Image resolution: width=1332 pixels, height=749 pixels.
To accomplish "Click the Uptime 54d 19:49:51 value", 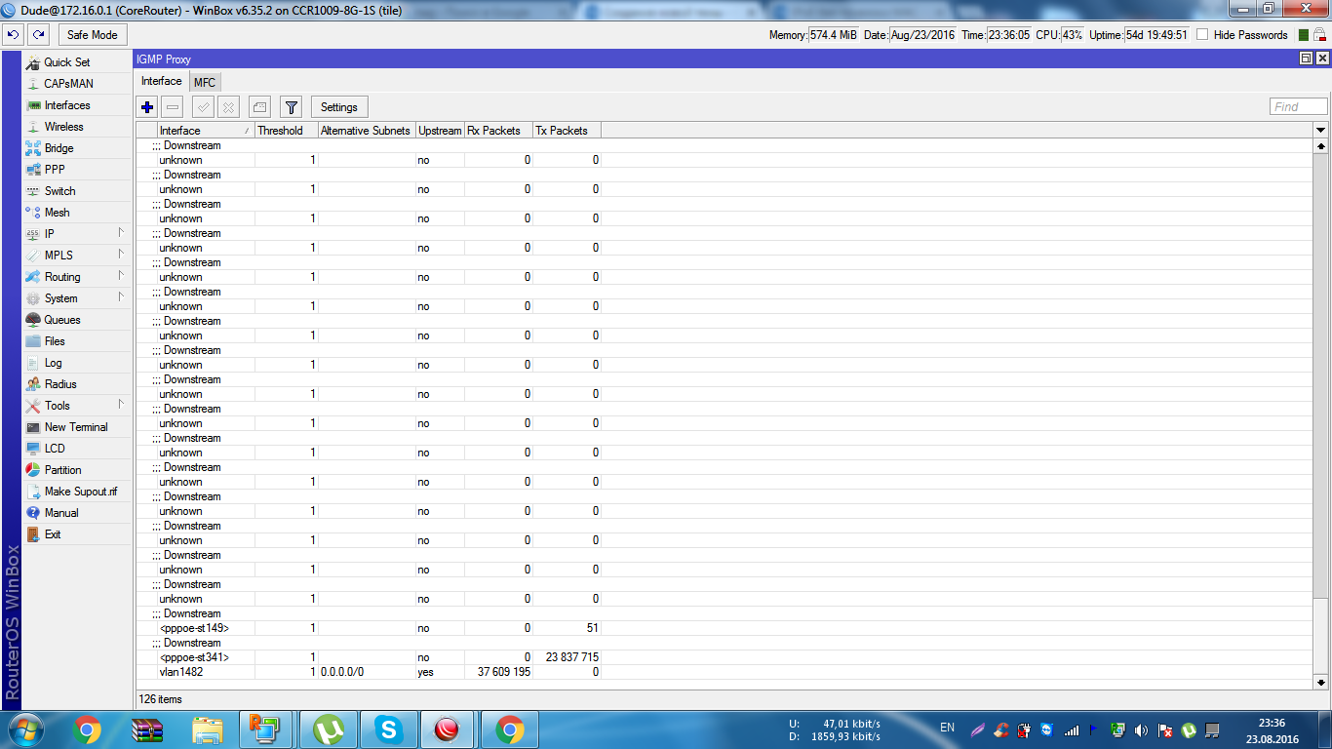I will [1159, 35].
